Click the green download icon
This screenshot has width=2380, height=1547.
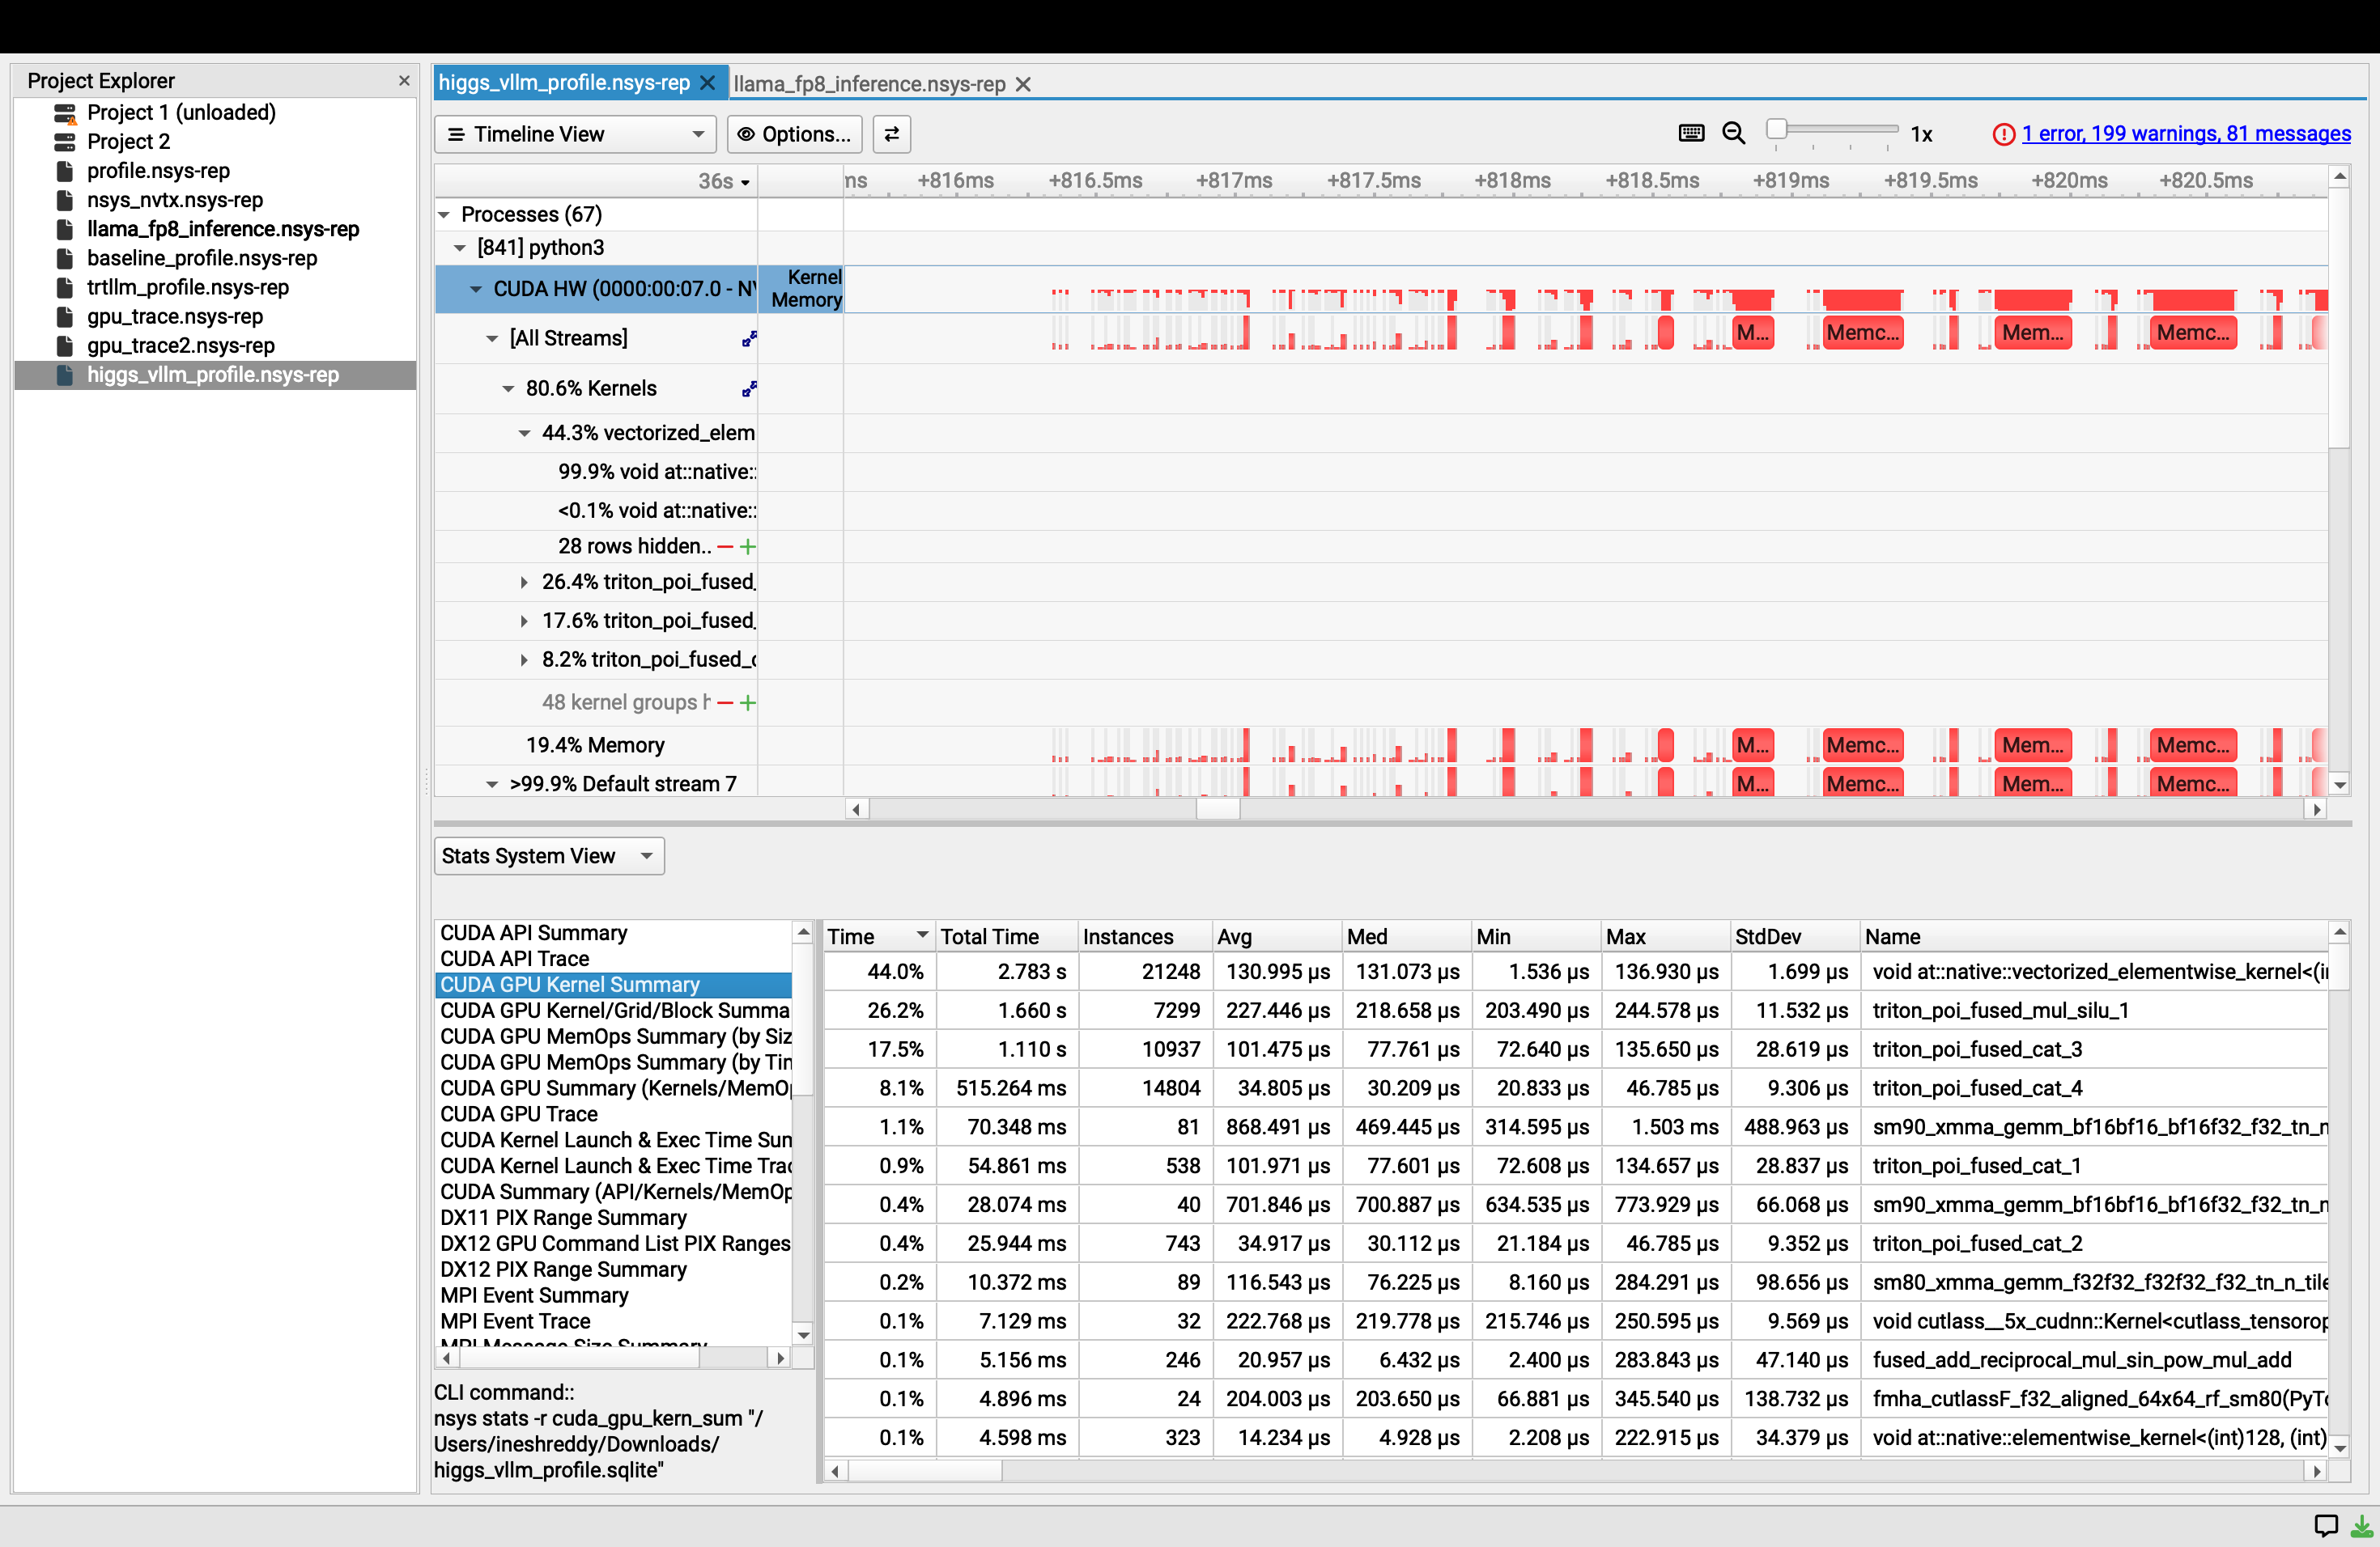[x=2362, y=1525]
